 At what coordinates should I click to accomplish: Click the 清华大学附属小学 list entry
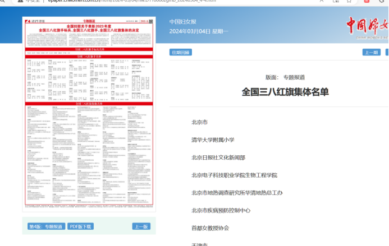213,140
